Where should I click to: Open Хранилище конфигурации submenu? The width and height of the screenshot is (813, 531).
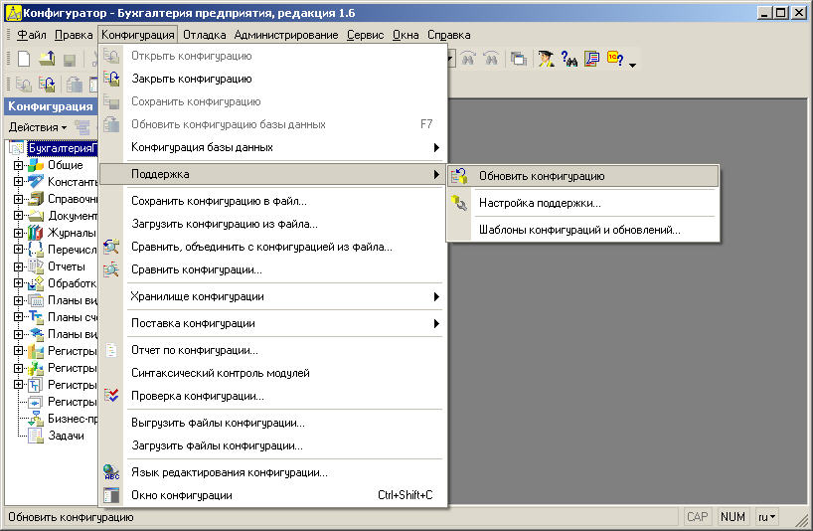coord(272,296)
